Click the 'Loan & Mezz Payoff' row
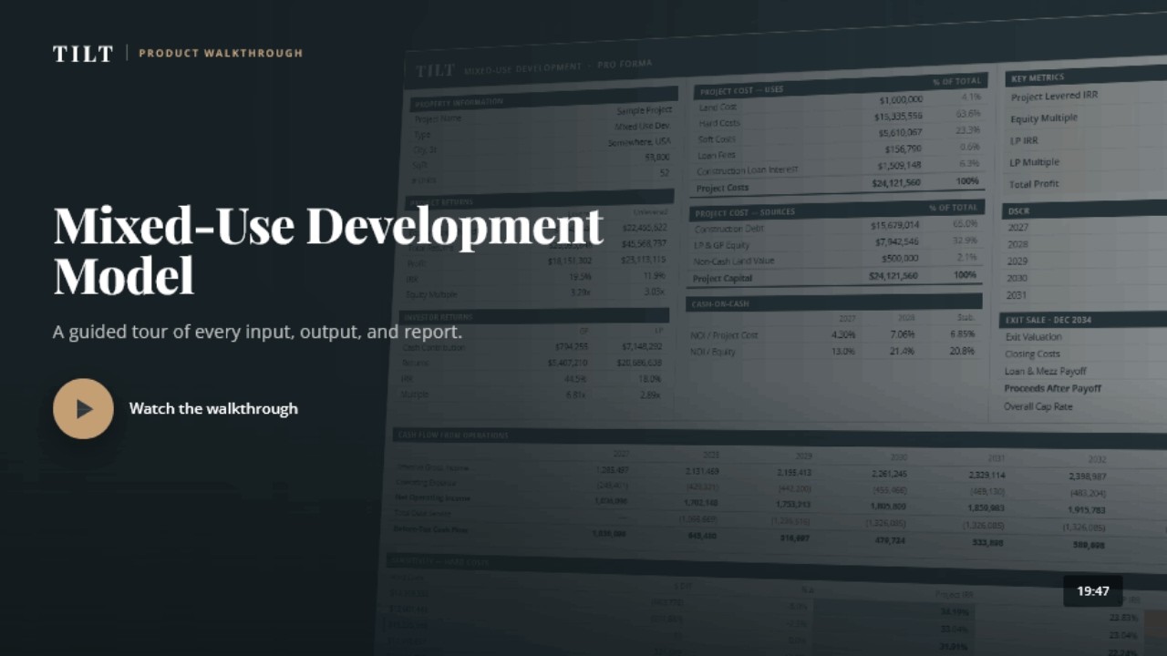The image size is (1167, 656). point(1046,372)
